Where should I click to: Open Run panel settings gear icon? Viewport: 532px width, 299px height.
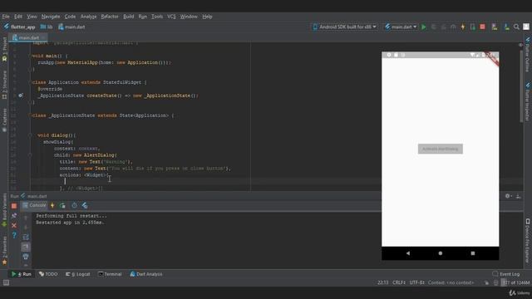pyautogui.click(x=508, y=196)
